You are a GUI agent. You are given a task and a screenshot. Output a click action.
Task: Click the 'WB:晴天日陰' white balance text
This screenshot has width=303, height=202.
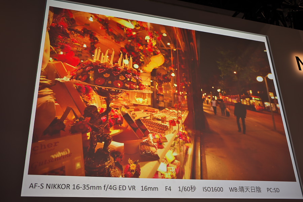tap(245, 190)
